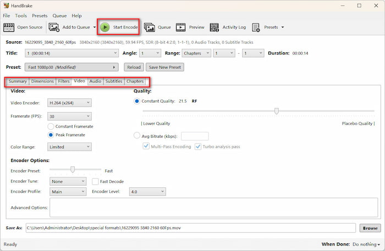Click the Avg Bitrate input field
Screen dimensions: 385x251
point(195,136)
